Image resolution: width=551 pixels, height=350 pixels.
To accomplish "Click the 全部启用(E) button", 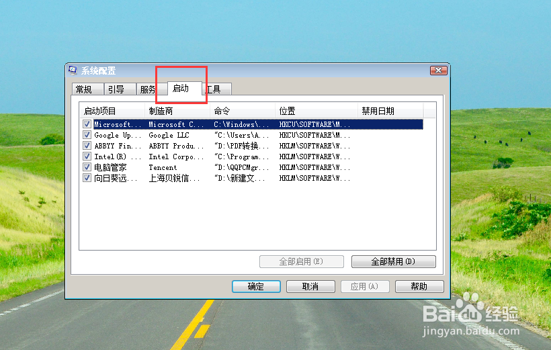I will tap(302, 261).
